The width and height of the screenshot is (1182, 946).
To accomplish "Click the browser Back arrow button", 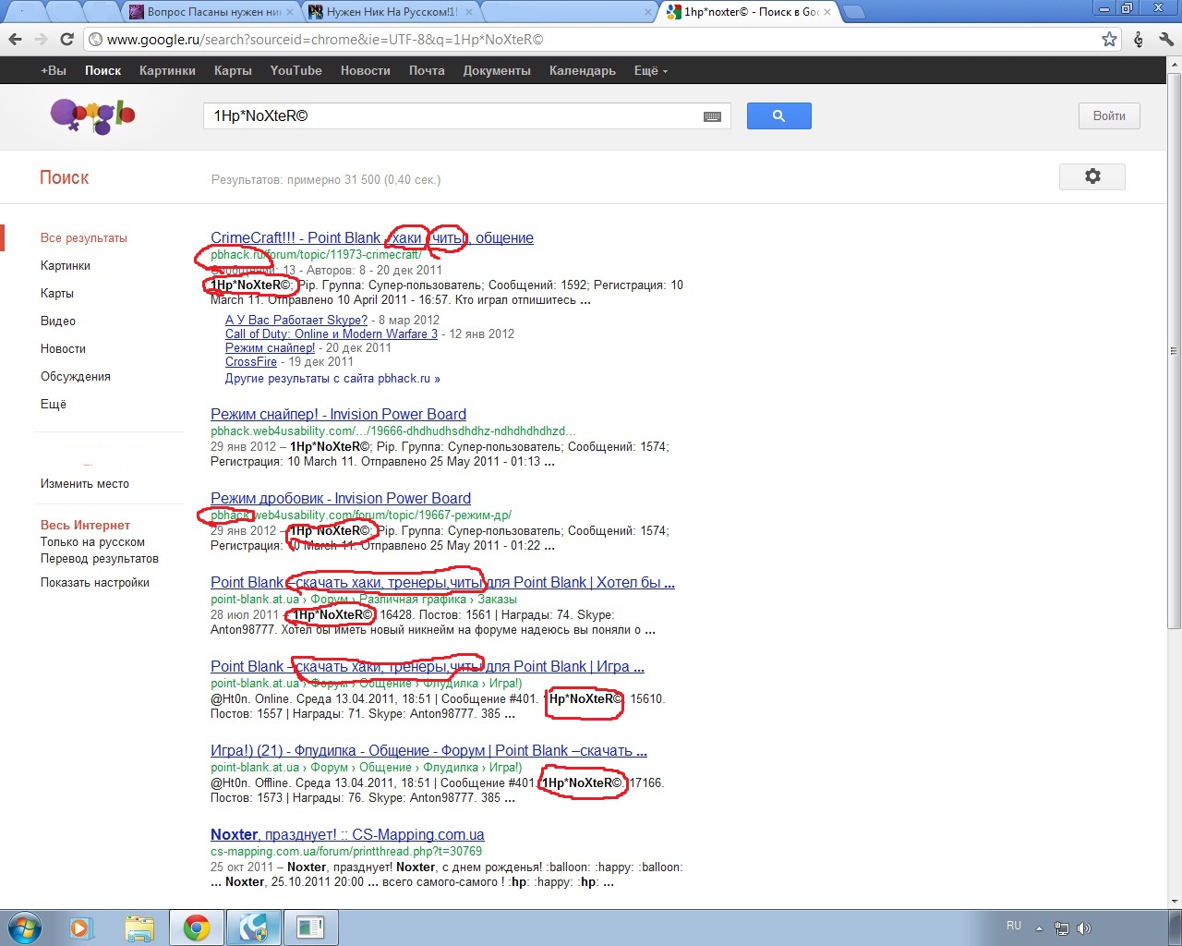I will (15, 39).
